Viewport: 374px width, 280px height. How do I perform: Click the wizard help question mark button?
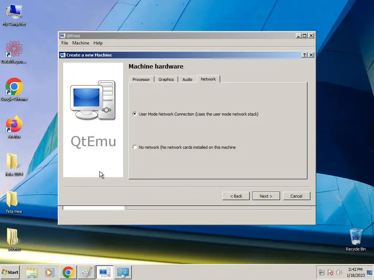tap(304, 55)
